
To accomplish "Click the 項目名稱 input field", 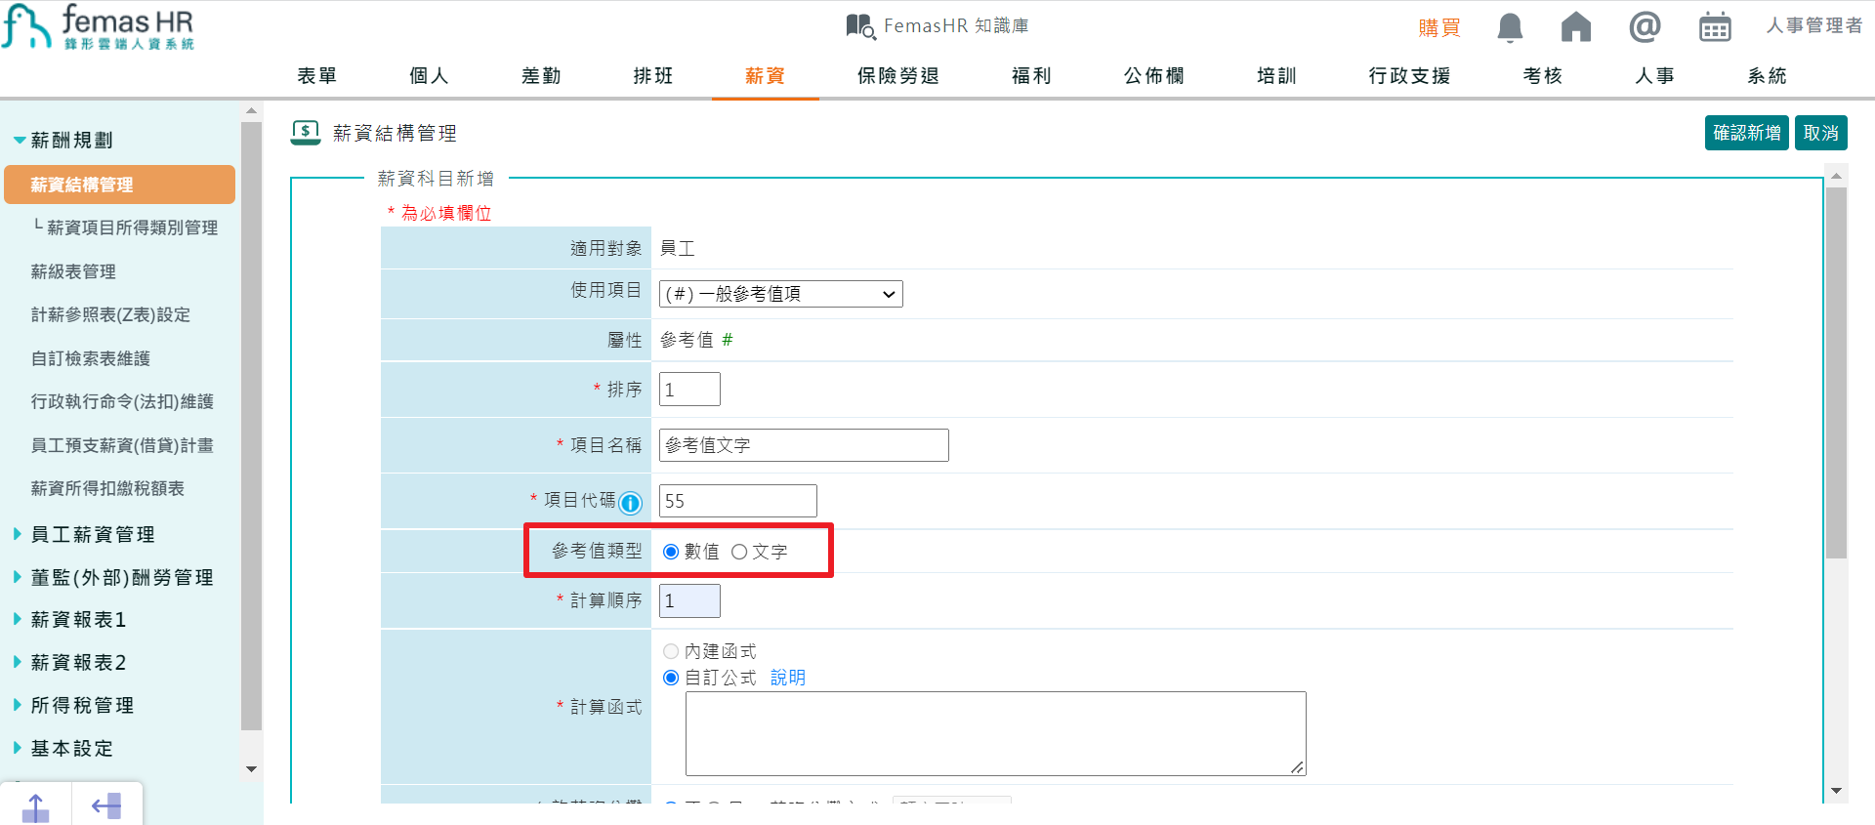I will click(804, 445).
